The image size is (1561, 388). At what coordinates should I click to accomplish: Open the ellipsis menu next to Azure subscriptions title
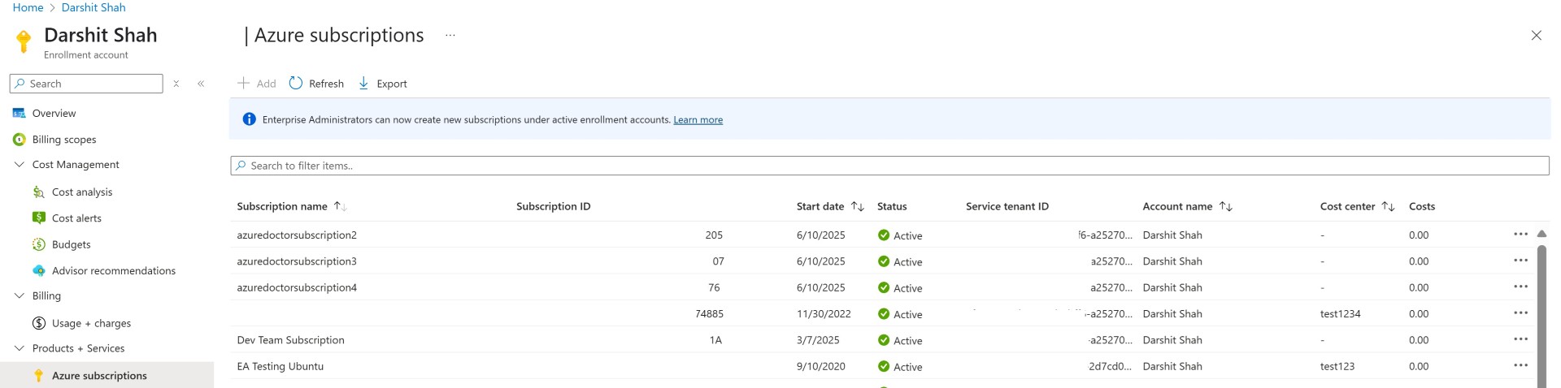(x=450, y=35)
